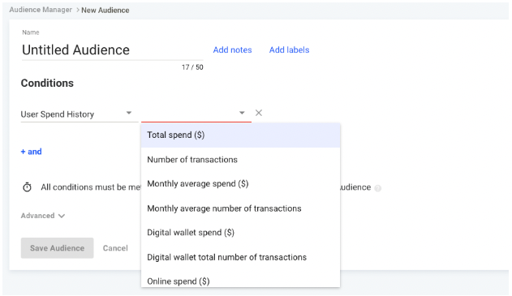Expand the Advanced section
Image resolution: width=512 pixels, height=296 pixels.
coord(43,216)
